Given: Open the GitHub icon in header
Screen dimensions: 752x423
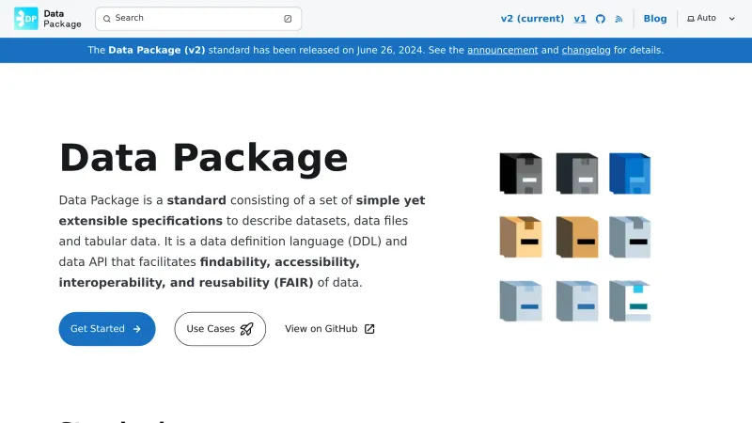Looking at the screenshot, I should [x=601, y=19].
